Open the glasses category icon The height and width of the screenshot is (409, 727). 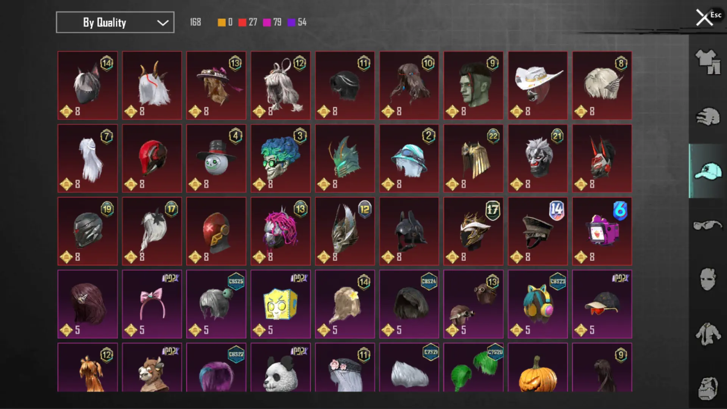coord(707,225)
